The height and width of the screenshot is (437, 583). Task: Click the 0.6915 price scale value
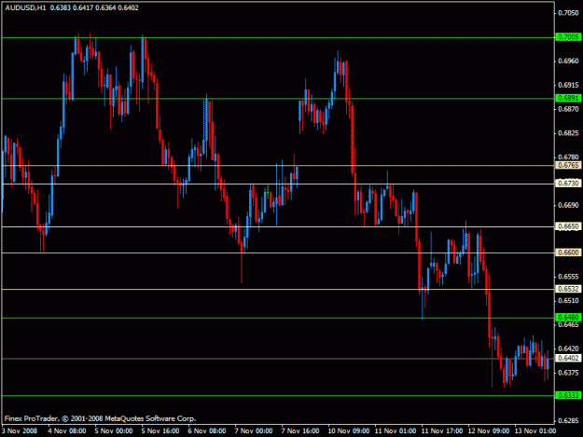click(x=568, y=85)
